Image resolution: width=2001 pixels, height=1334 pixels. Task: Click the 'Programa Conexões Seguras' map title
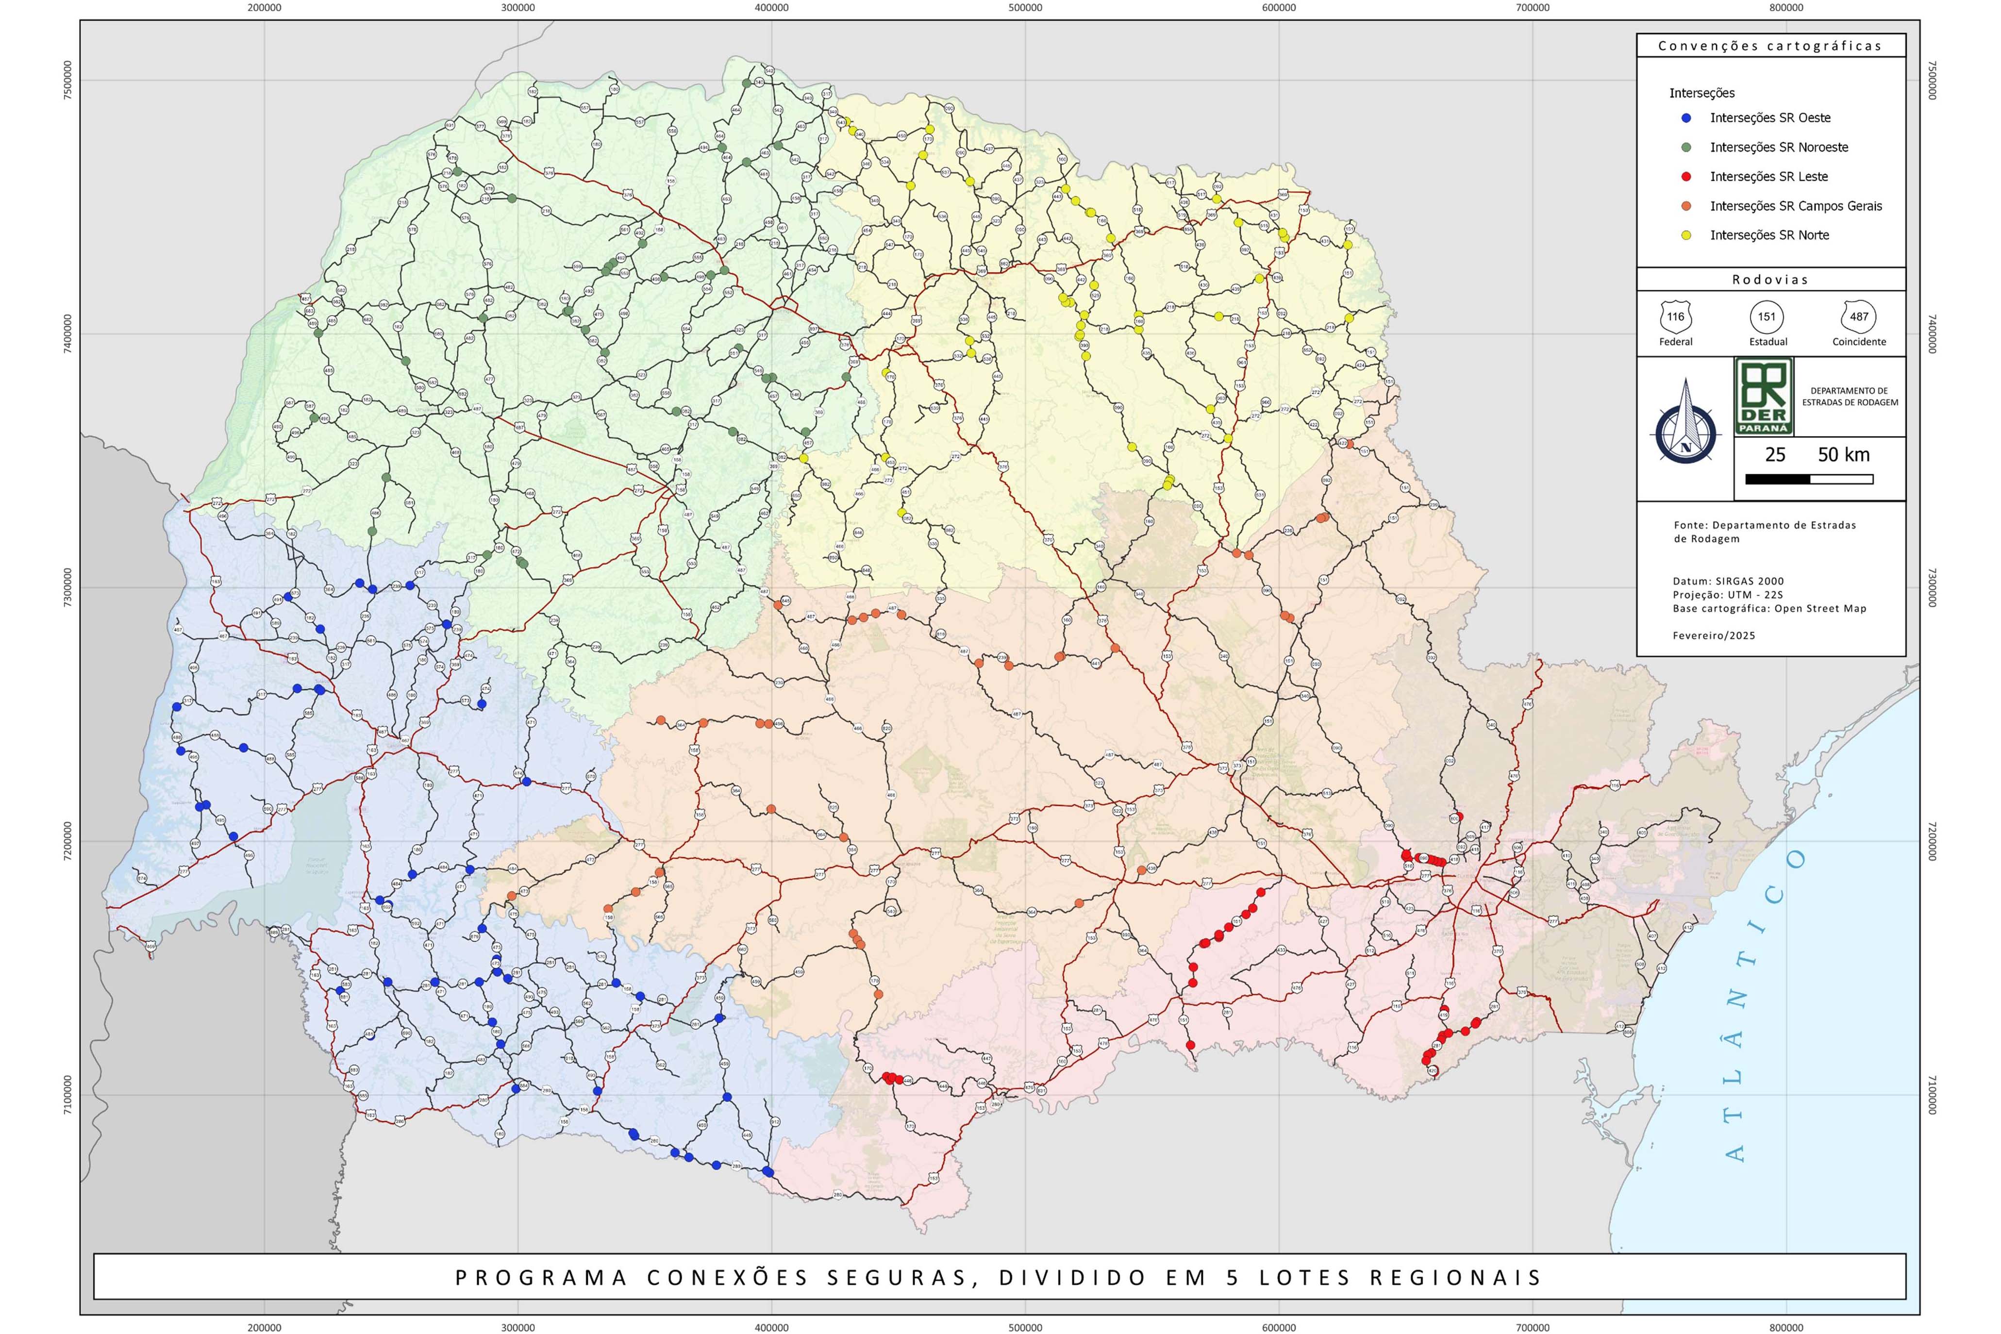(x=999, y=1277)
